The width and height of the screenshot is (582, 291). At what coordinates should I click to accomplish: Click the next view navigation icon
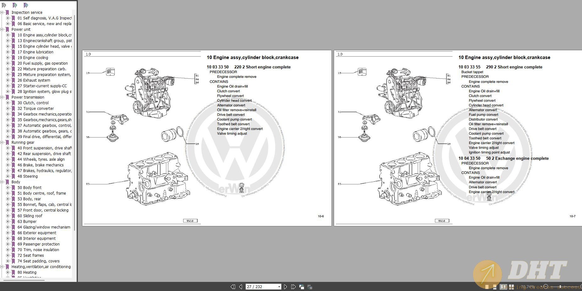pyautogui.click(x=310, y=287)
